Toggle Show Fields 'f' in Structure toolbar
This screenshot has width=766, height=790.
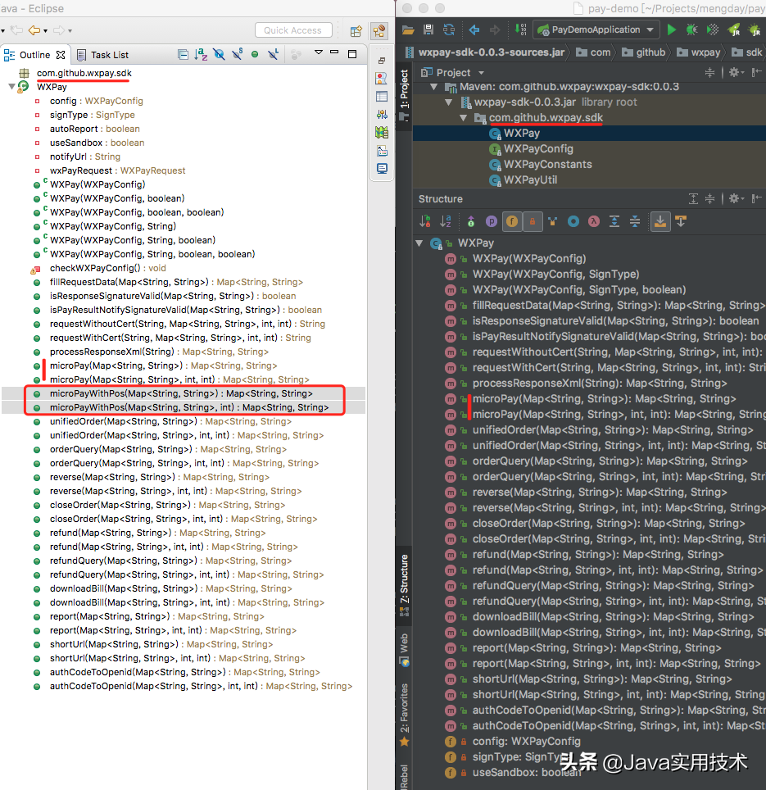512,221
